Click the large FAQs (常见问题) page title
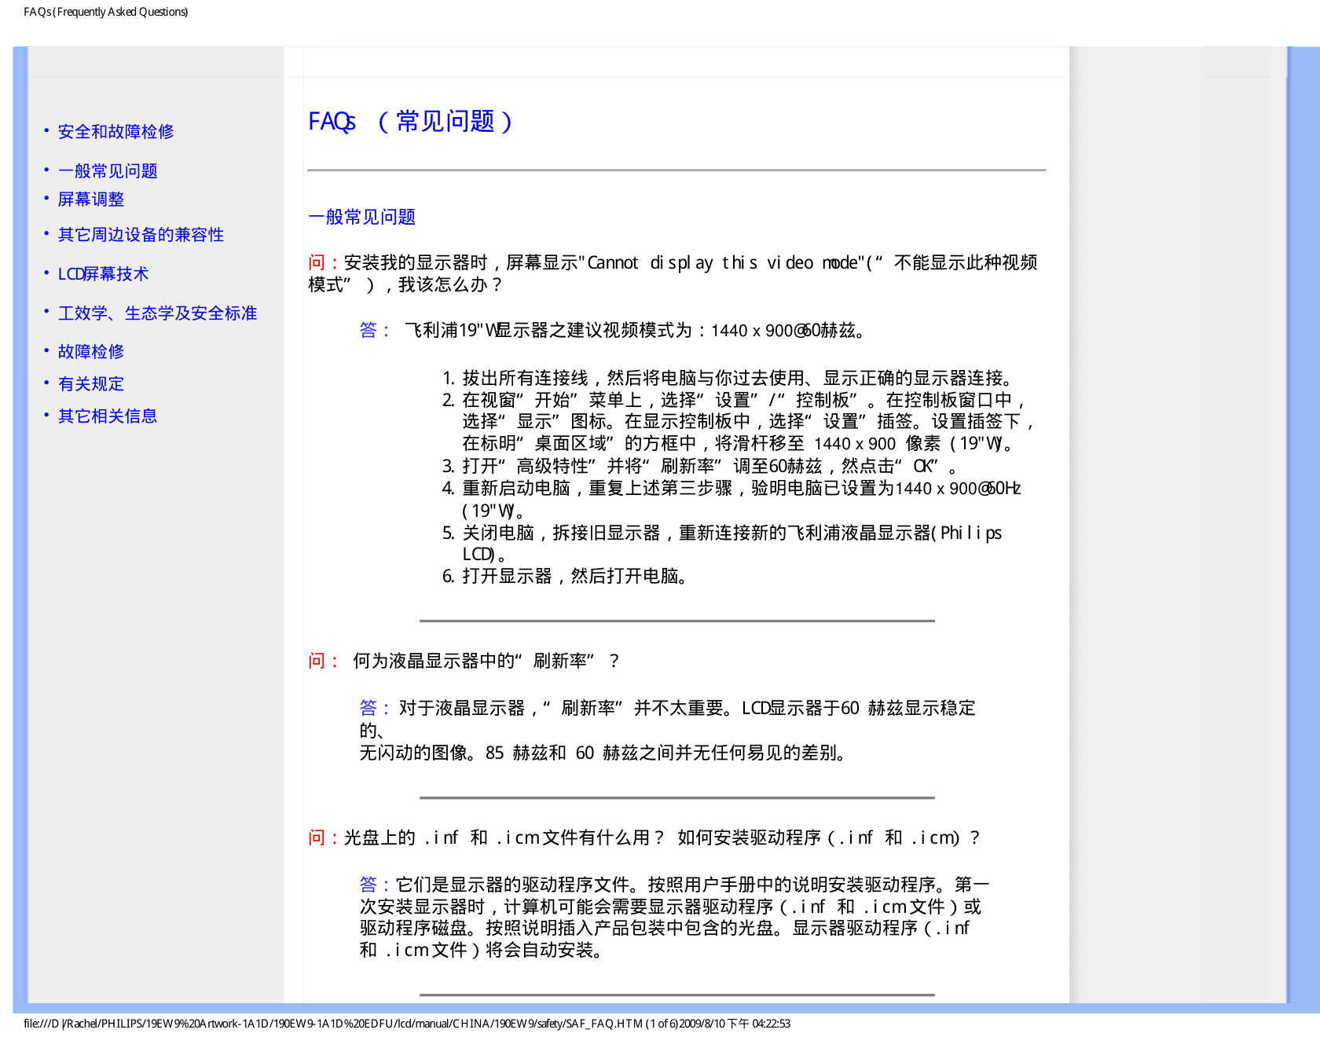Screen dimensions: 1320x1037 click(410, 122)
